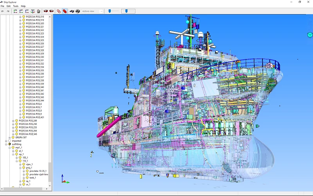Toggle visibility bulb for POZICIJA POS,534

point(23,67)
